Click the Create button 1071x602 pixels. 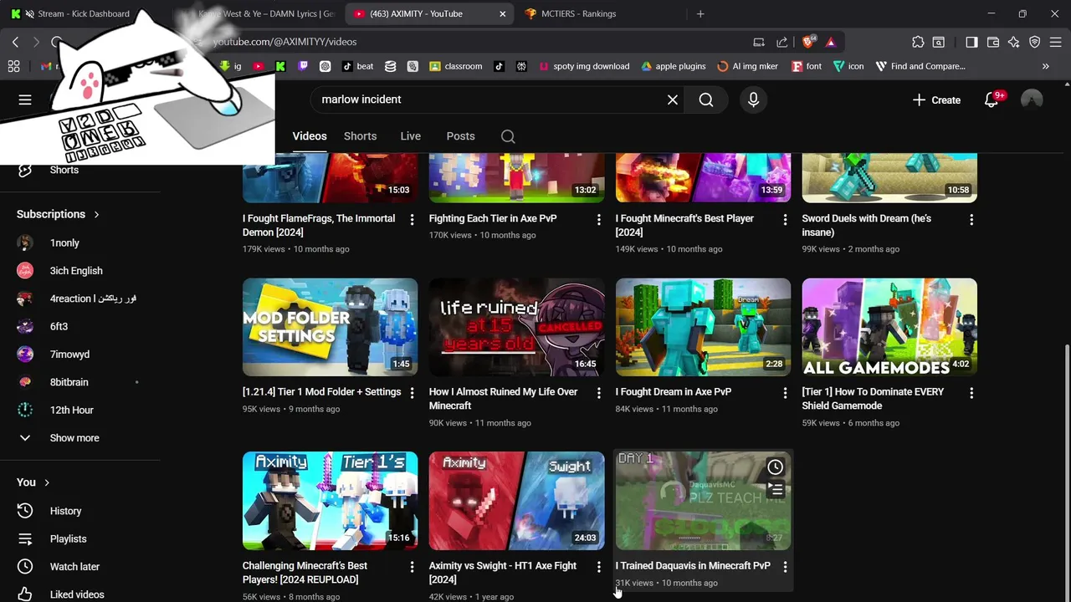936,99
